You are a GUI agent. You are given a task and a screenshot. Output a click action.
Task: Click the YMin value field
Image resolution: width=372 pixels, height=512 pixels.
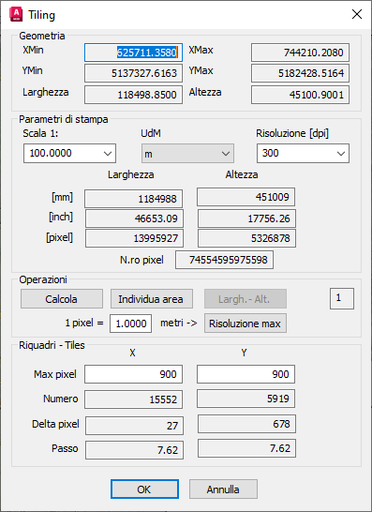[133, 73]
